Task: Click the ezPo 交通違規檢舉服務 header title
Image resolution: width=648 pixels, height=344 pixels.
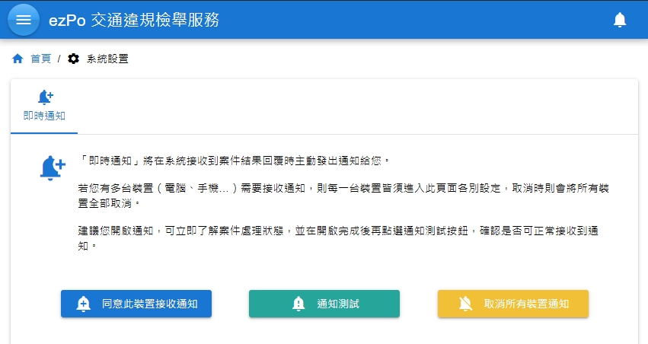Action: [134, 20]
